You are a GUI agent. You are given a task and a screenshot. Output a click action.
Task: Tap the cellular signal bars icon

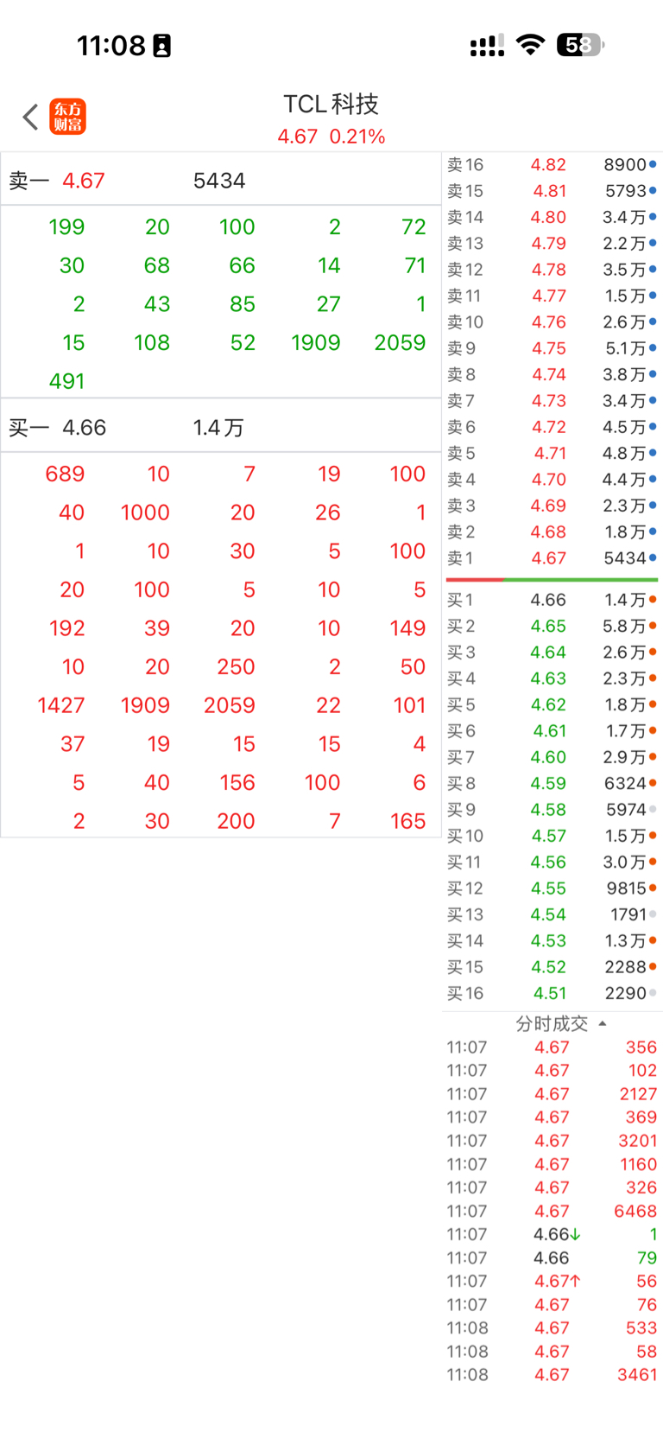point(488,46)
